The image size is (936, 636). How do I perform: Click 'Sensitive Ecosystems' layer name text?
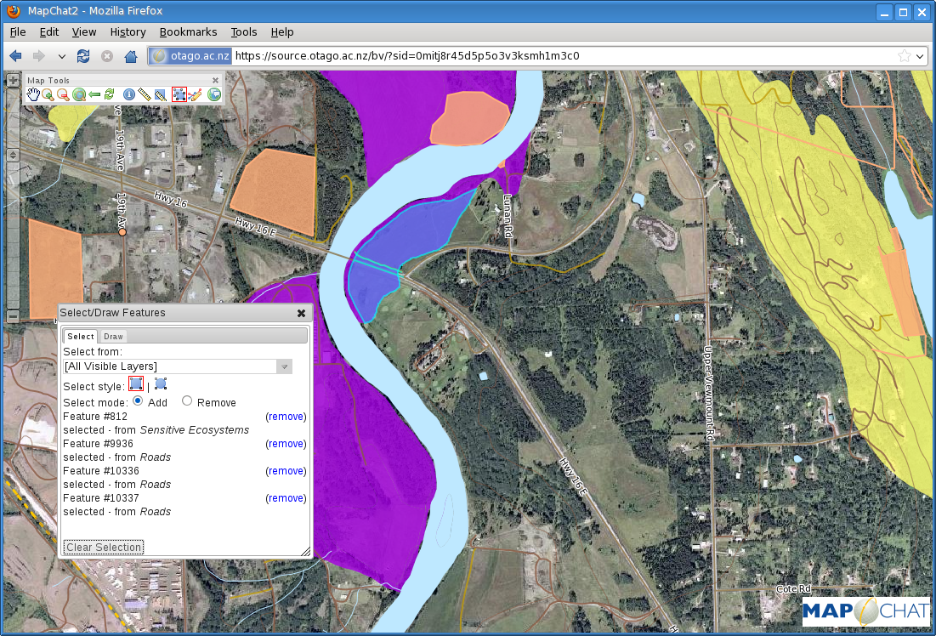pos(195,430)
